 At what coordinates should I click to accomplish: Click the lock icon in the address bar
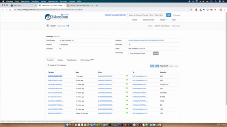pyautogui.click(x=15, y=10)
